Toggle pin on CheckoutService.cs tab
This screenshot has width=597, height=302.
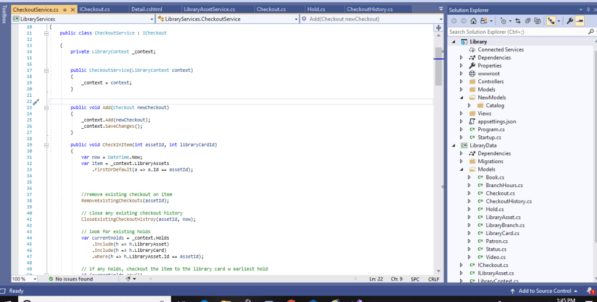[x=64, y=10]
